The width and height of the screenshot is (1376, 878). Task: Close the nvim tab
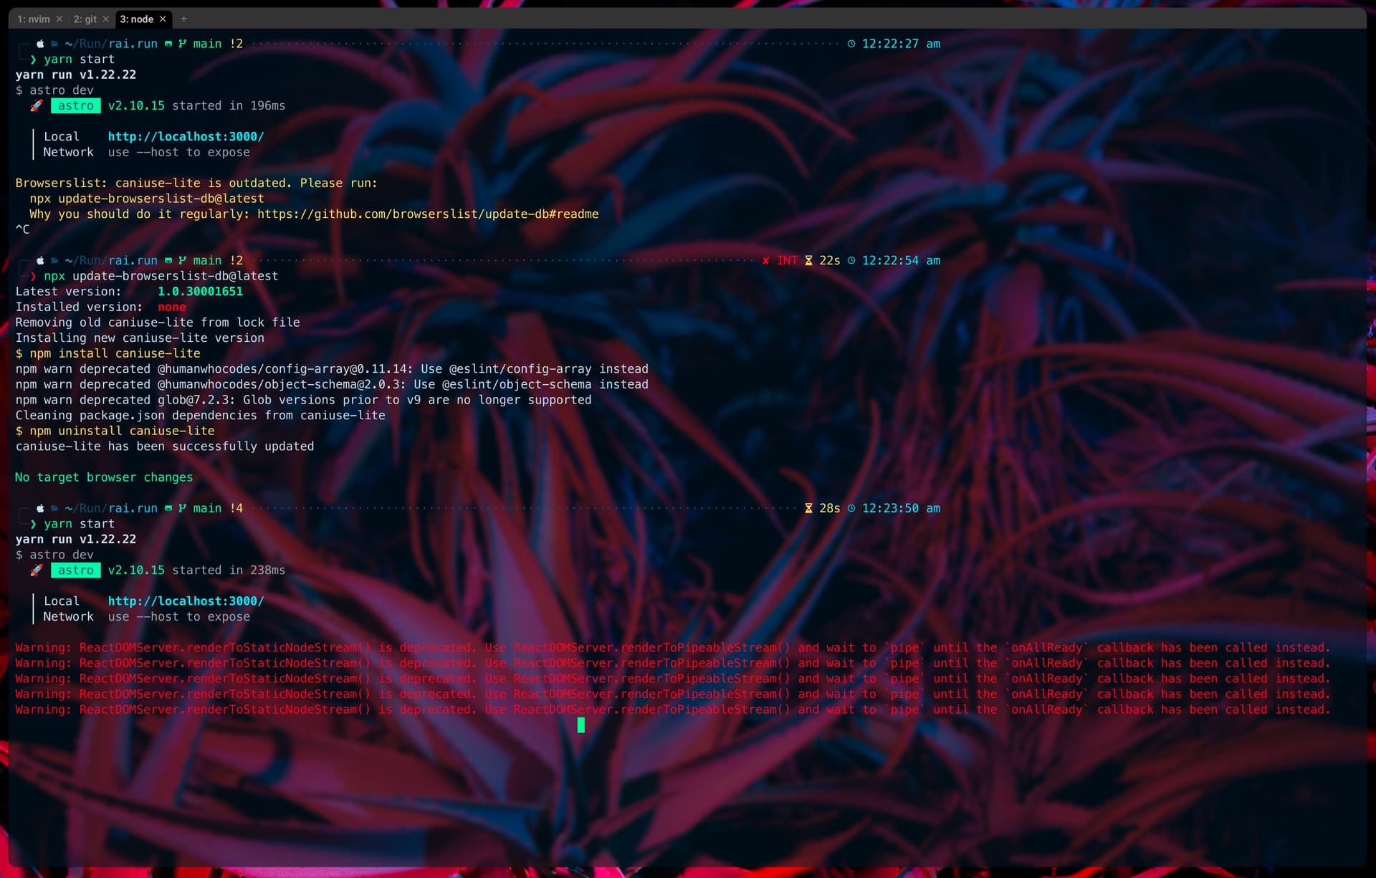point(59,19)
